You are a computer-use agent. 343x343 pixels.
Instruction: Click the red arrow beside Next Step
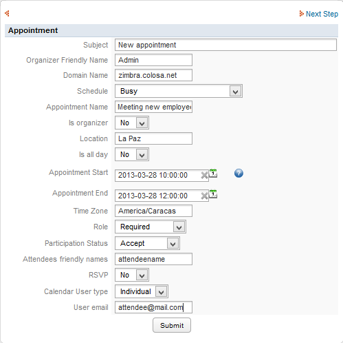301,14
